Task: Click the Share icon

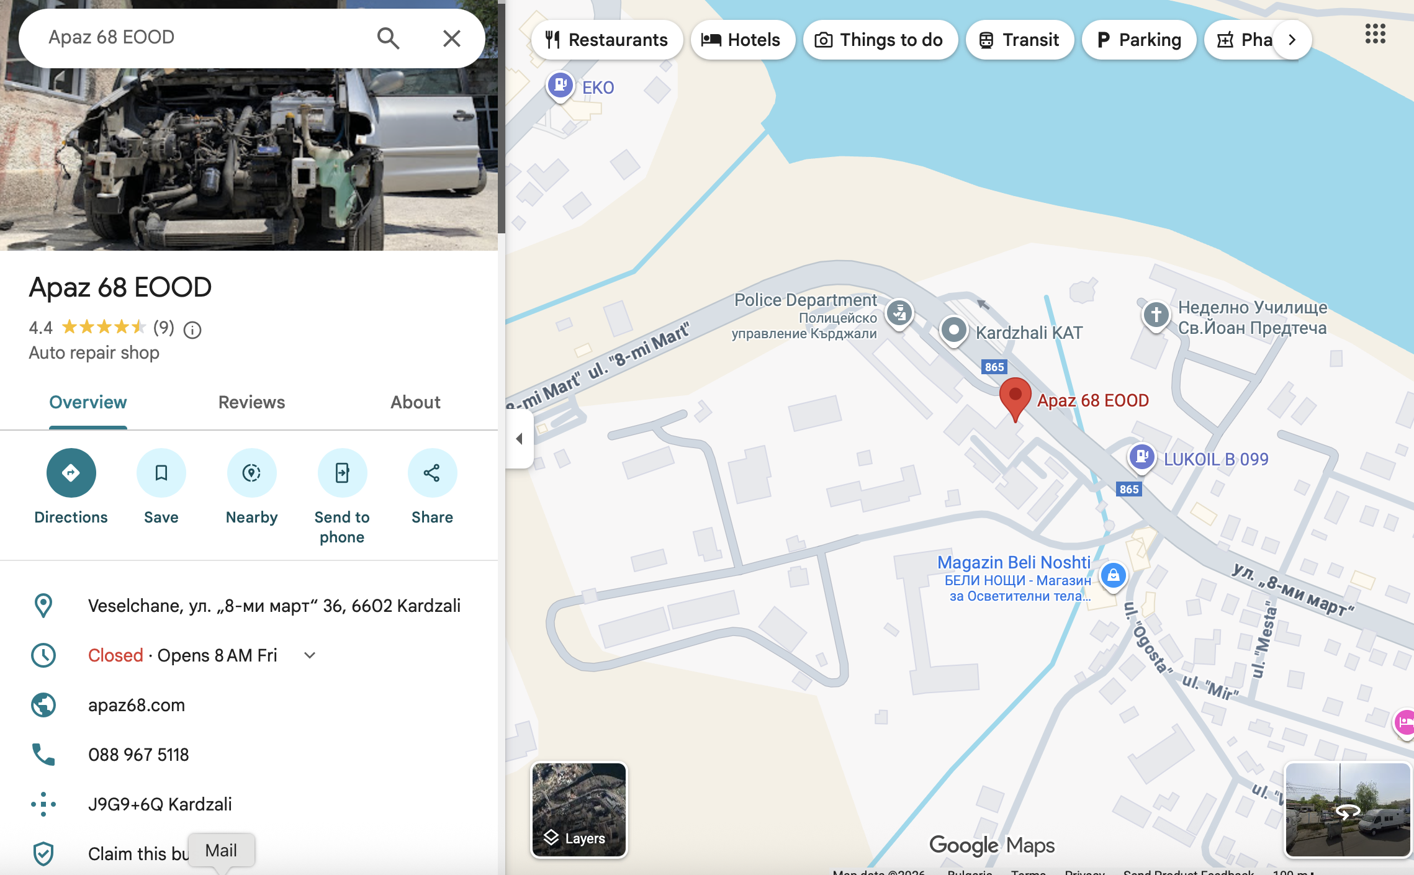Action: [432, 473]
